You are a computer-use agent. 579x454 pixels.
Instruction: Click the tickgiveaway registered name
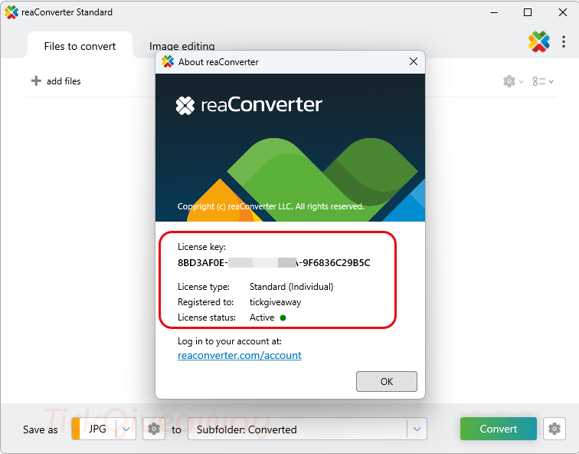tap(275, 302)
